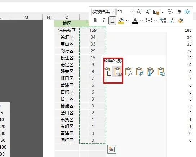
Task: Click the 徐汇区 cell
Action: point(67,37)
